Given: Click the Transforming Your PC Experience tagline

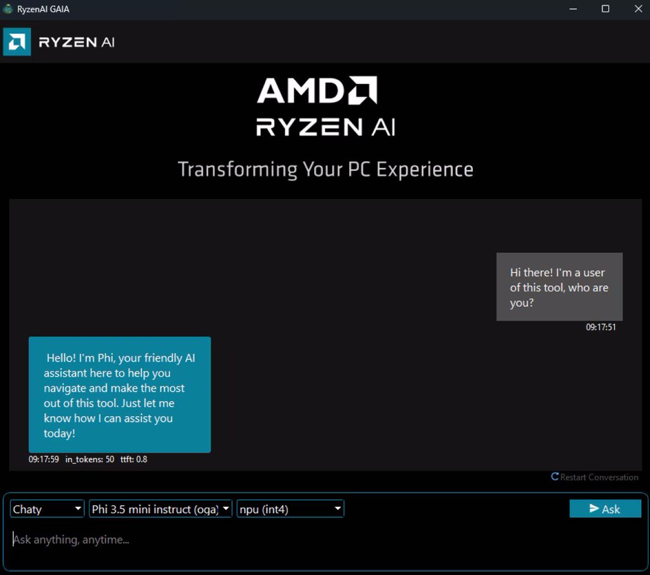Looking at the screenshot, I should [x=325, y=168].
